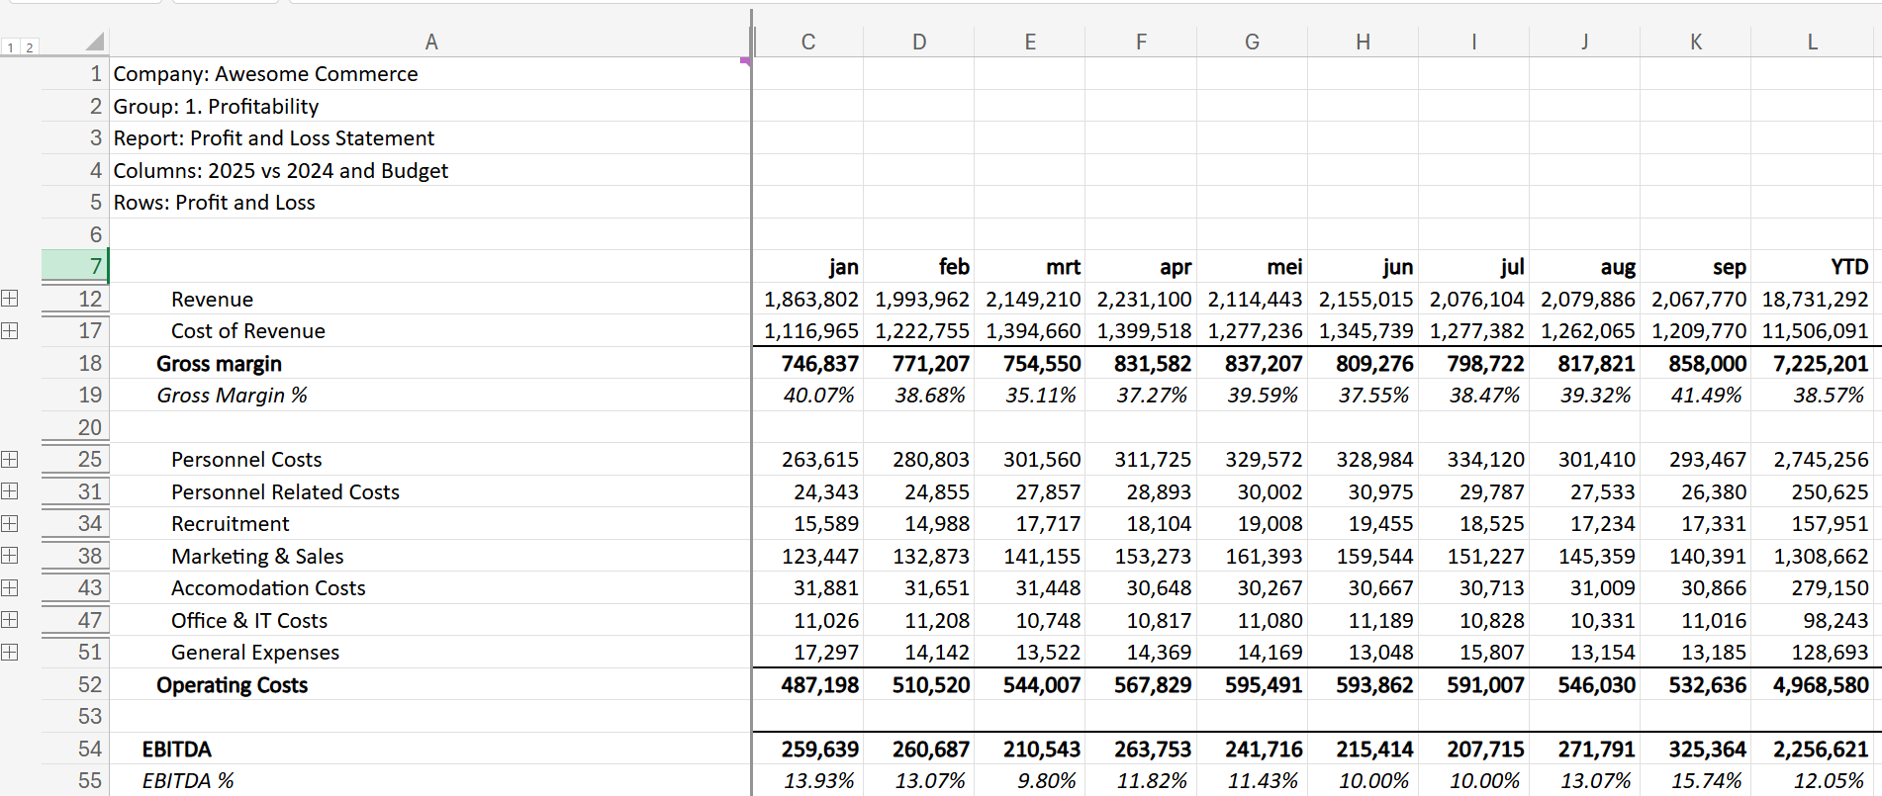Image resolution: width=1882 pixels, height=796 pixels.
Task: Click 'Rows: Profit and Loss' cell
Action: (430, 202)
